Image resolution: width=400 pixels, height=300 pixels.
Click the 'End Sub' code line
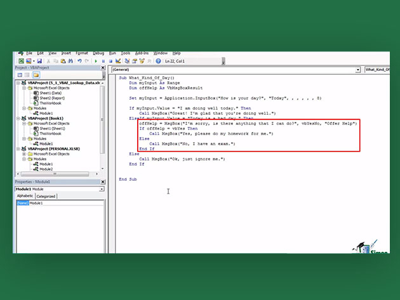click(x=128, y=179)
